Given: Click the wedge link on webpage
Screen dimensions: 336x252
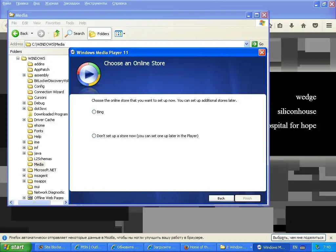Looking at the screenshot, I should (306, 97).
